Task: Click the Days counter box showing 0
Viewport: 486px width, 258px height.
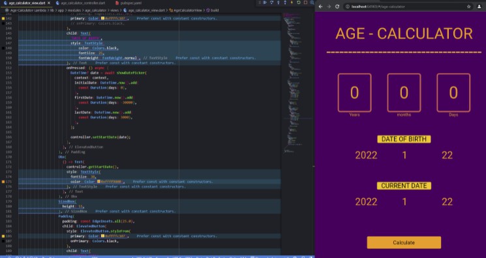Action: point(453,93)
